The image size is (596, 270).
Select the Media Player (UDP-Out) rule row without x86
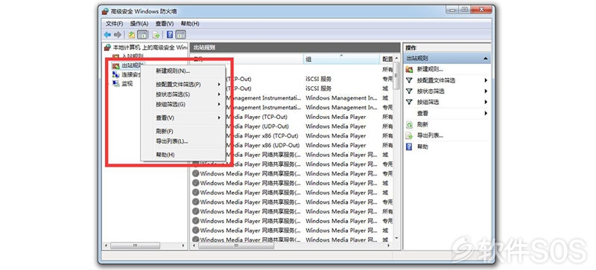tap(291, 126)
